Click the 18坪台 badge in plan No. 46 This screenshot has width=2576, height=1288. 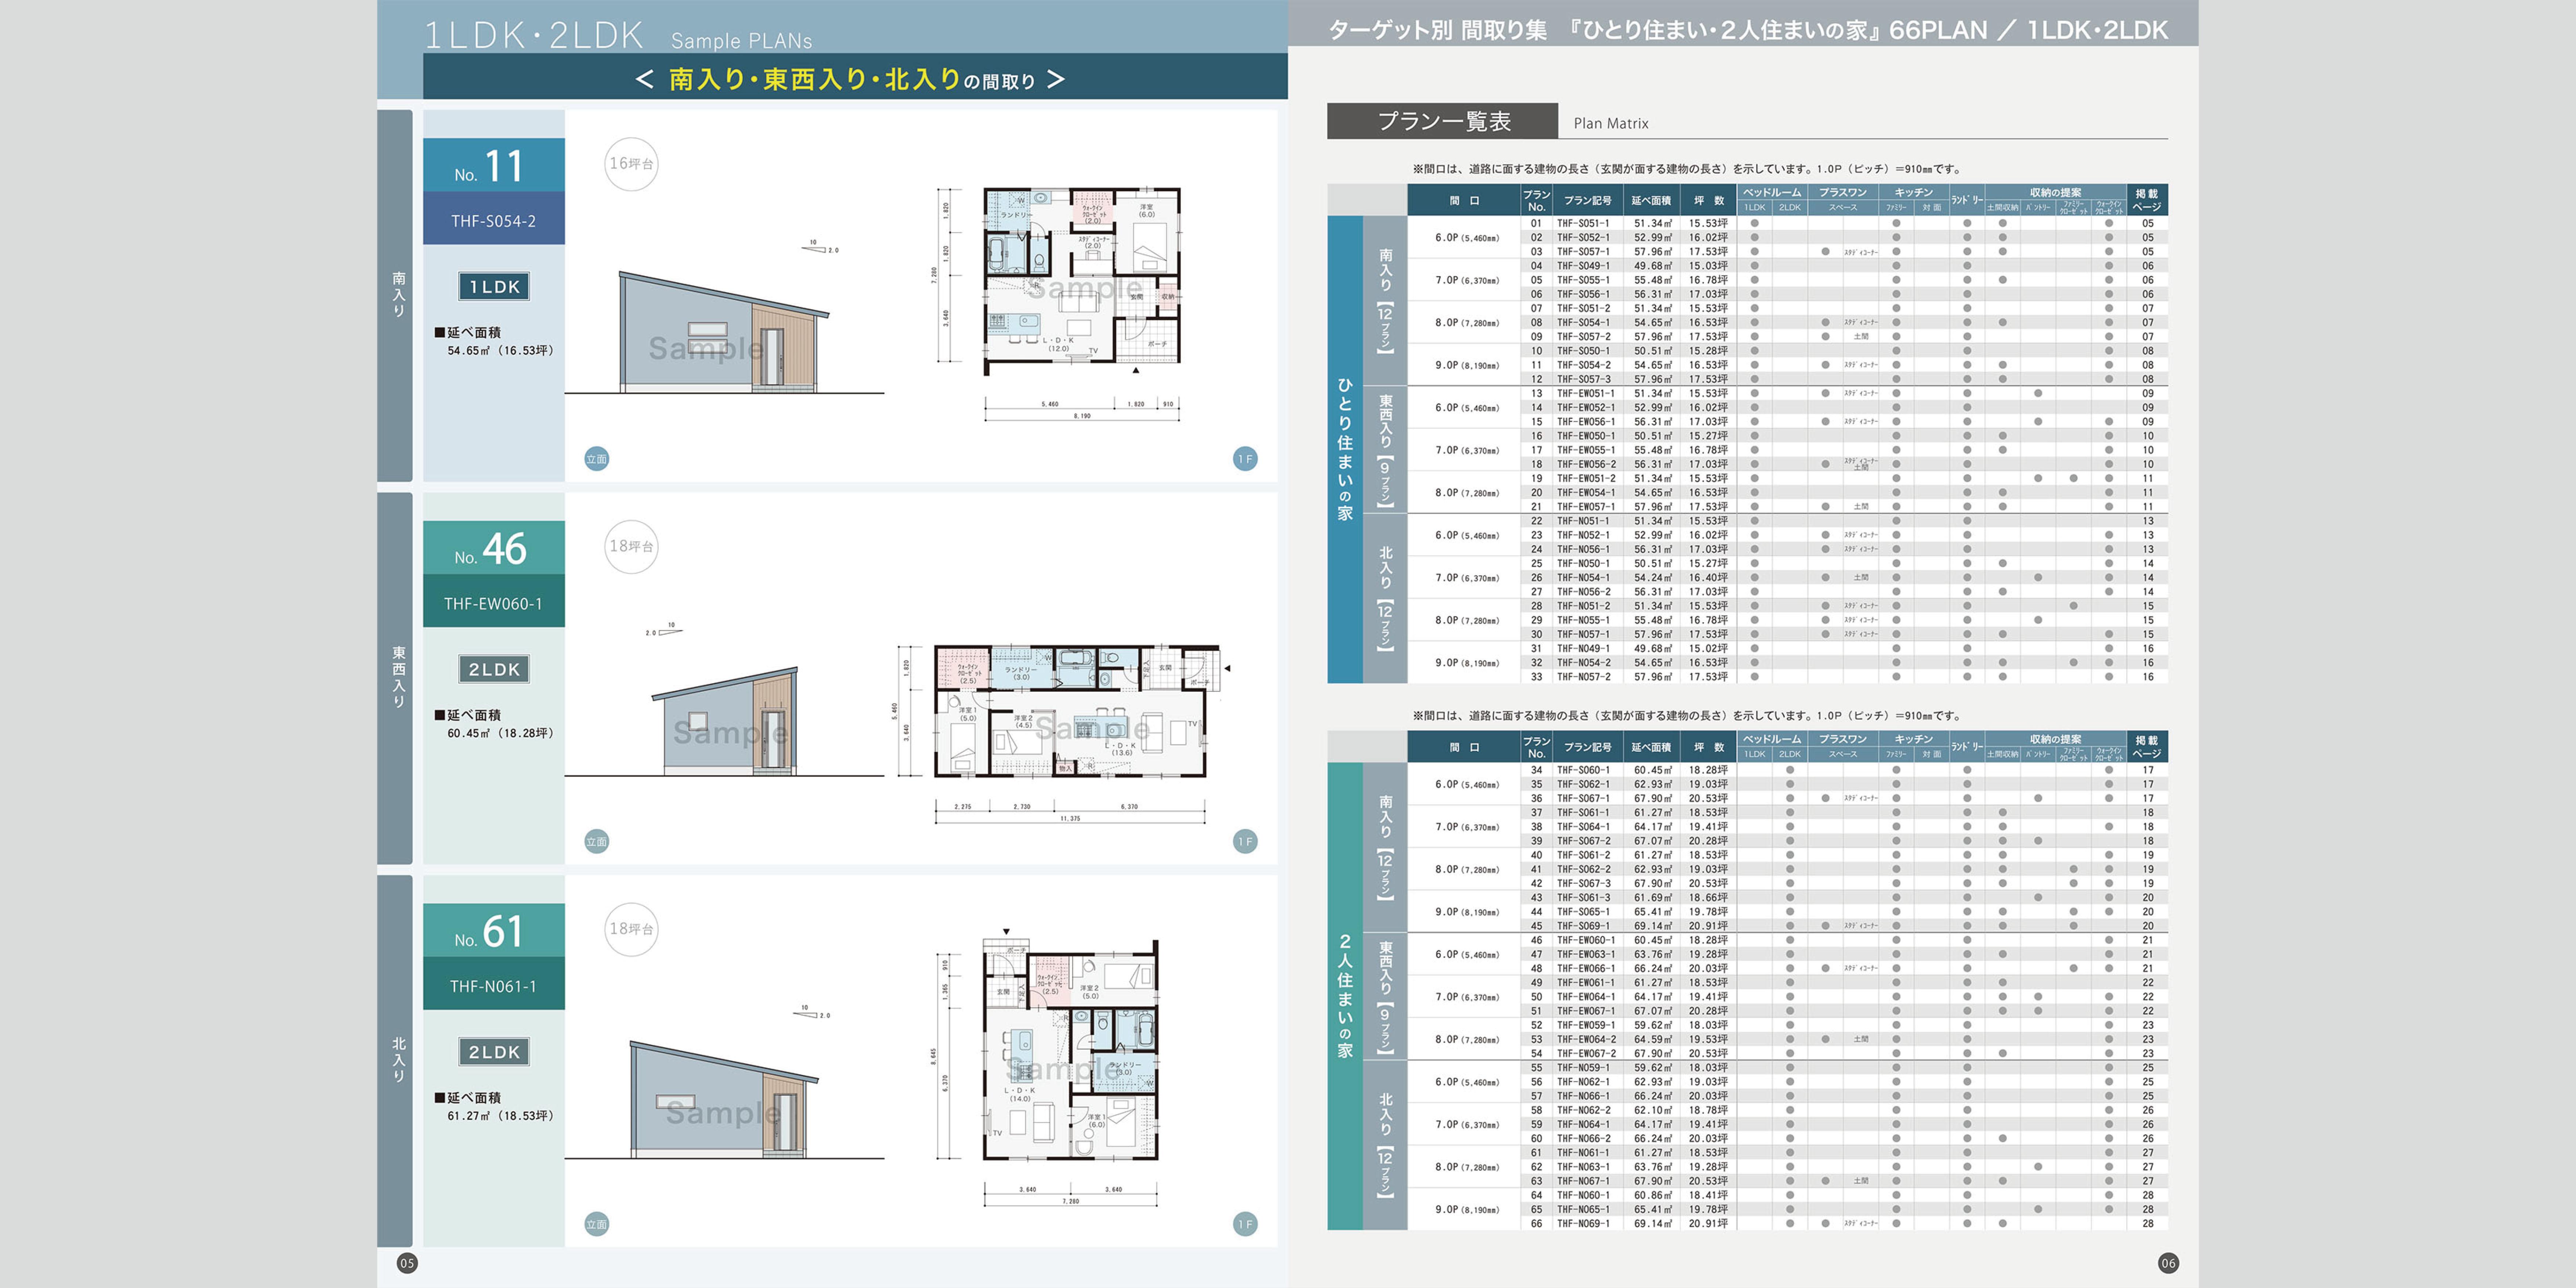[x=631, y=547]
